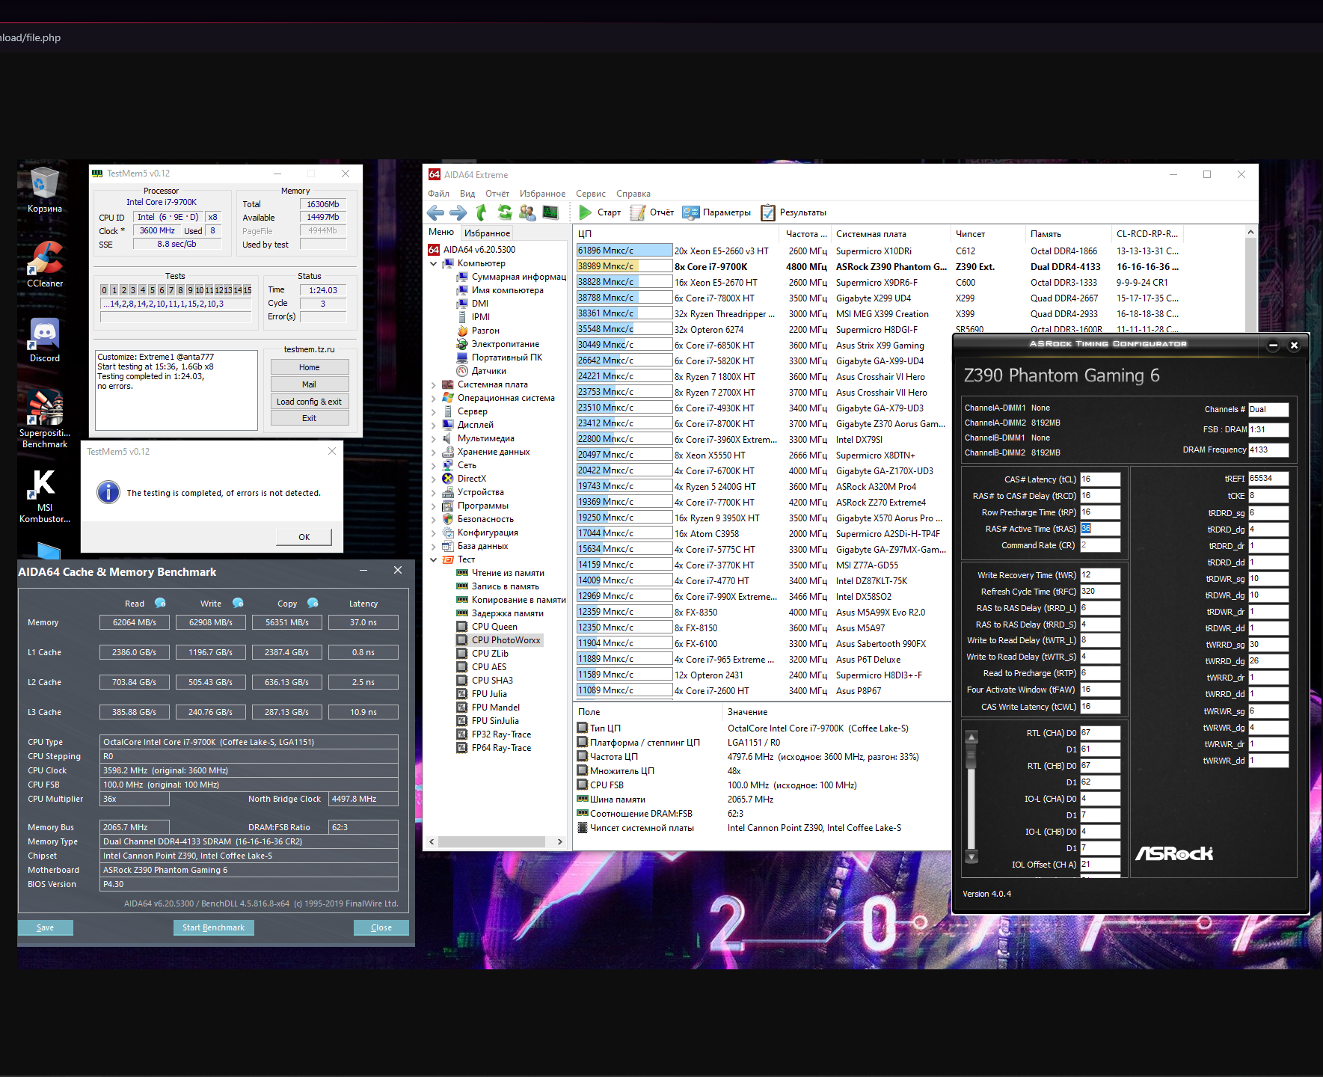1323x1077 pixels.
Task: Refresh AIDA64 with the green arrows icon
Action: [x=505, y=213]
